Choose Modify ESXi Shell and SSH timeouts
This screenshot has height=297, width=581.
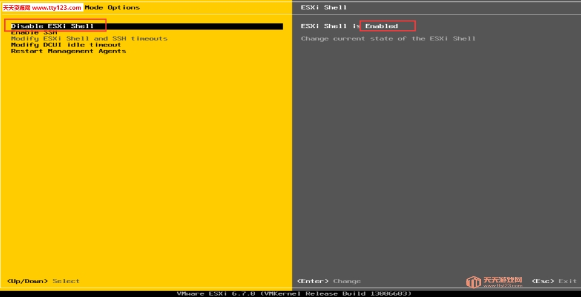click(90, 39)
